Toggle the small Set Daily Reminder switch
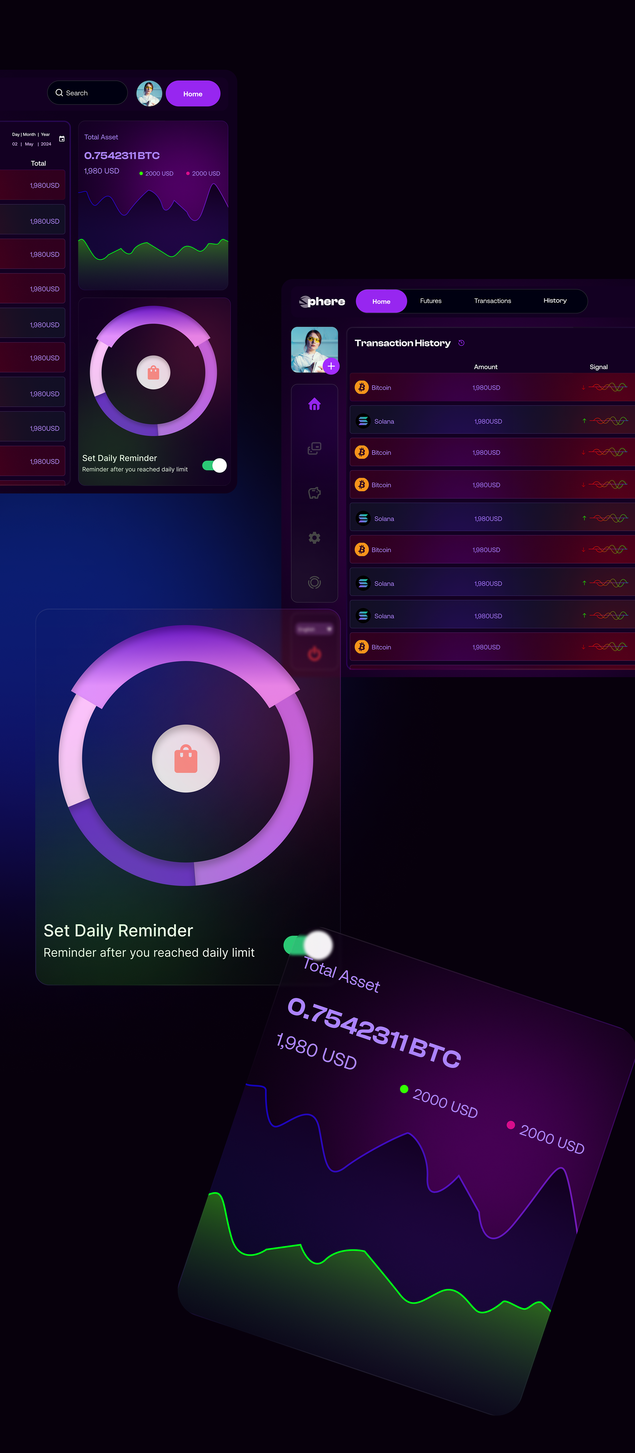This screenshot has width=635, height=1453. coord(215,465)
